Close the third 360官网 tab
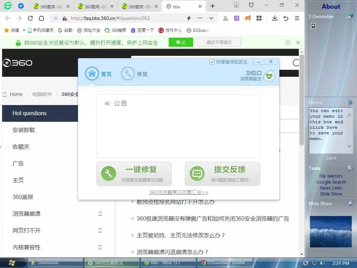Image resolution: width=357 pixels, height=268 pixels. pyautogui.click(x=156, y=6)
